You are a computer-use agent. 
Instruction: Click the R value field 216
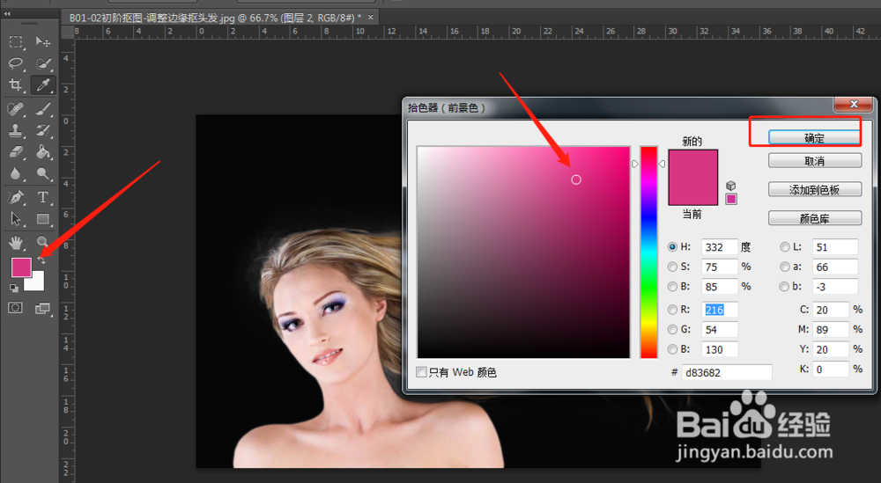click(719, 310)
